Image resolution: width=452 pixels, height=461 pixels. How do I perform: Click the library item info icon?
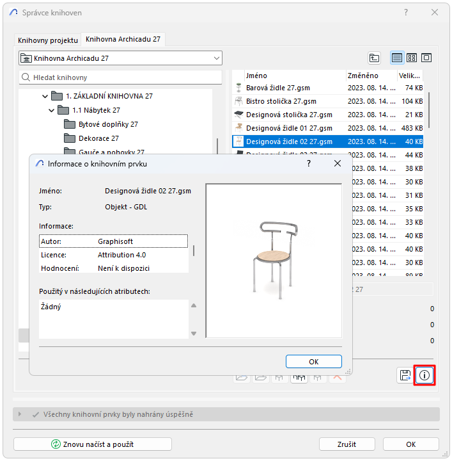pos(424,375)
